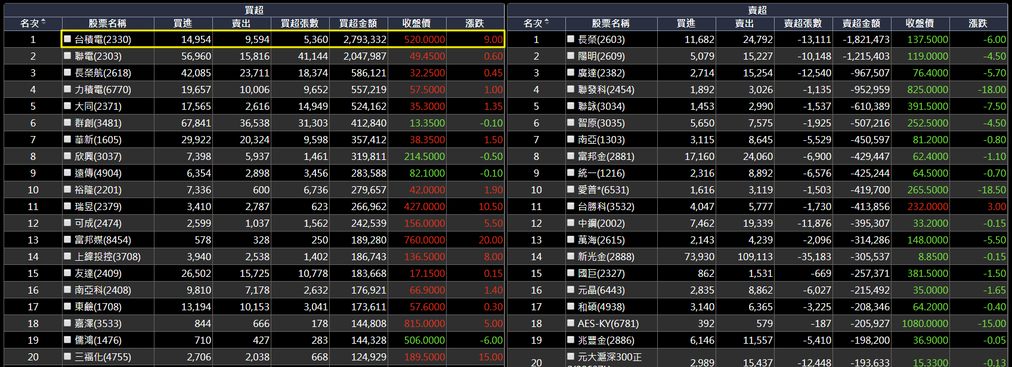Click the 賣超 panel title
The width and height of the screenshot is (1012, 367).
[757, 10]
